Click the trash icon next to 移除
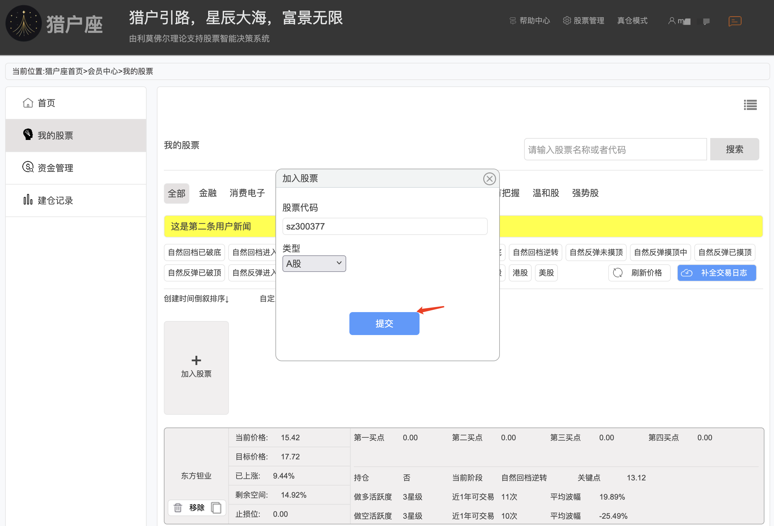774x526 pixels. pos(178,507)
